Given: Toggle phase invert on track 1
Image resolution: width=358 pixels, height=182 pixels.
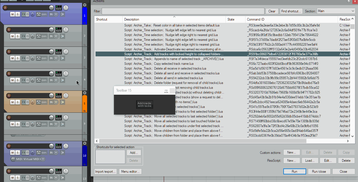Looking at the screenshot, I should (32, 14).
